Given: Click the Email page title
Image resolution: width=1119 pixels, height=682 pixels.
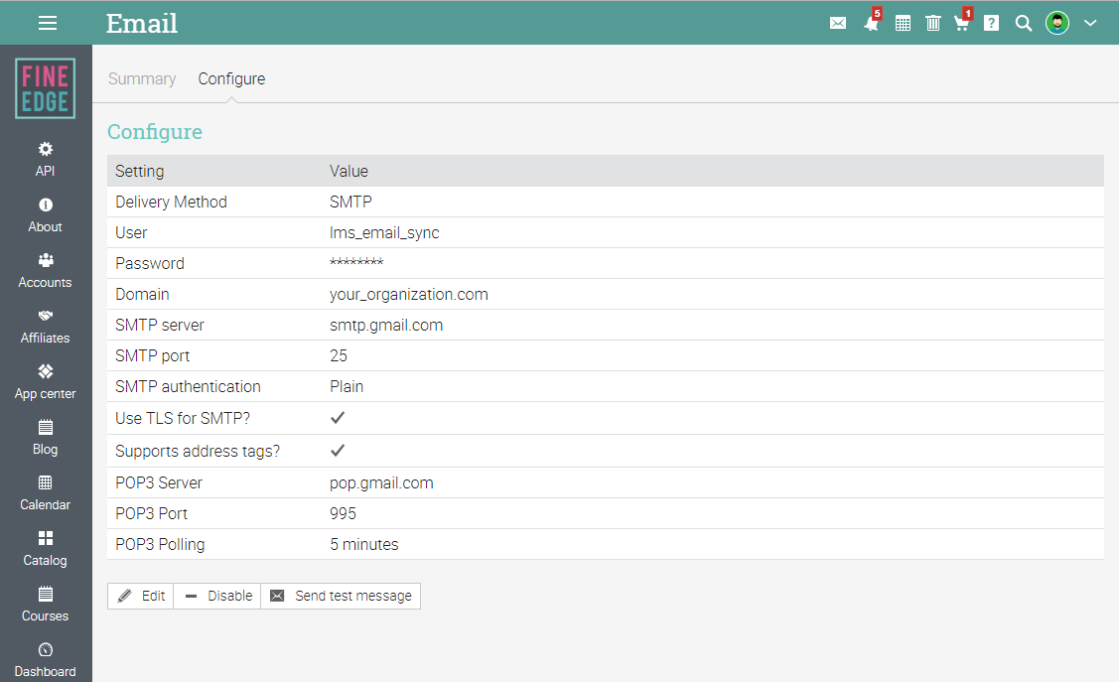Looking at the screenshot, I should point(142,24).
